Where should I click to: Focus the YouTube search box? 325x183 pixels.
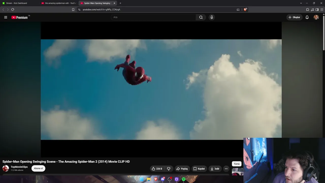tap(153, 17)
